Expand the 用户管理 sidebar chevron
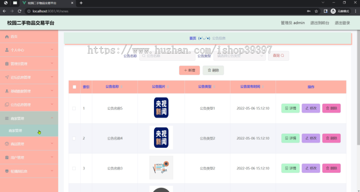This screenshot has width=360, height=192. click(52, 157)
